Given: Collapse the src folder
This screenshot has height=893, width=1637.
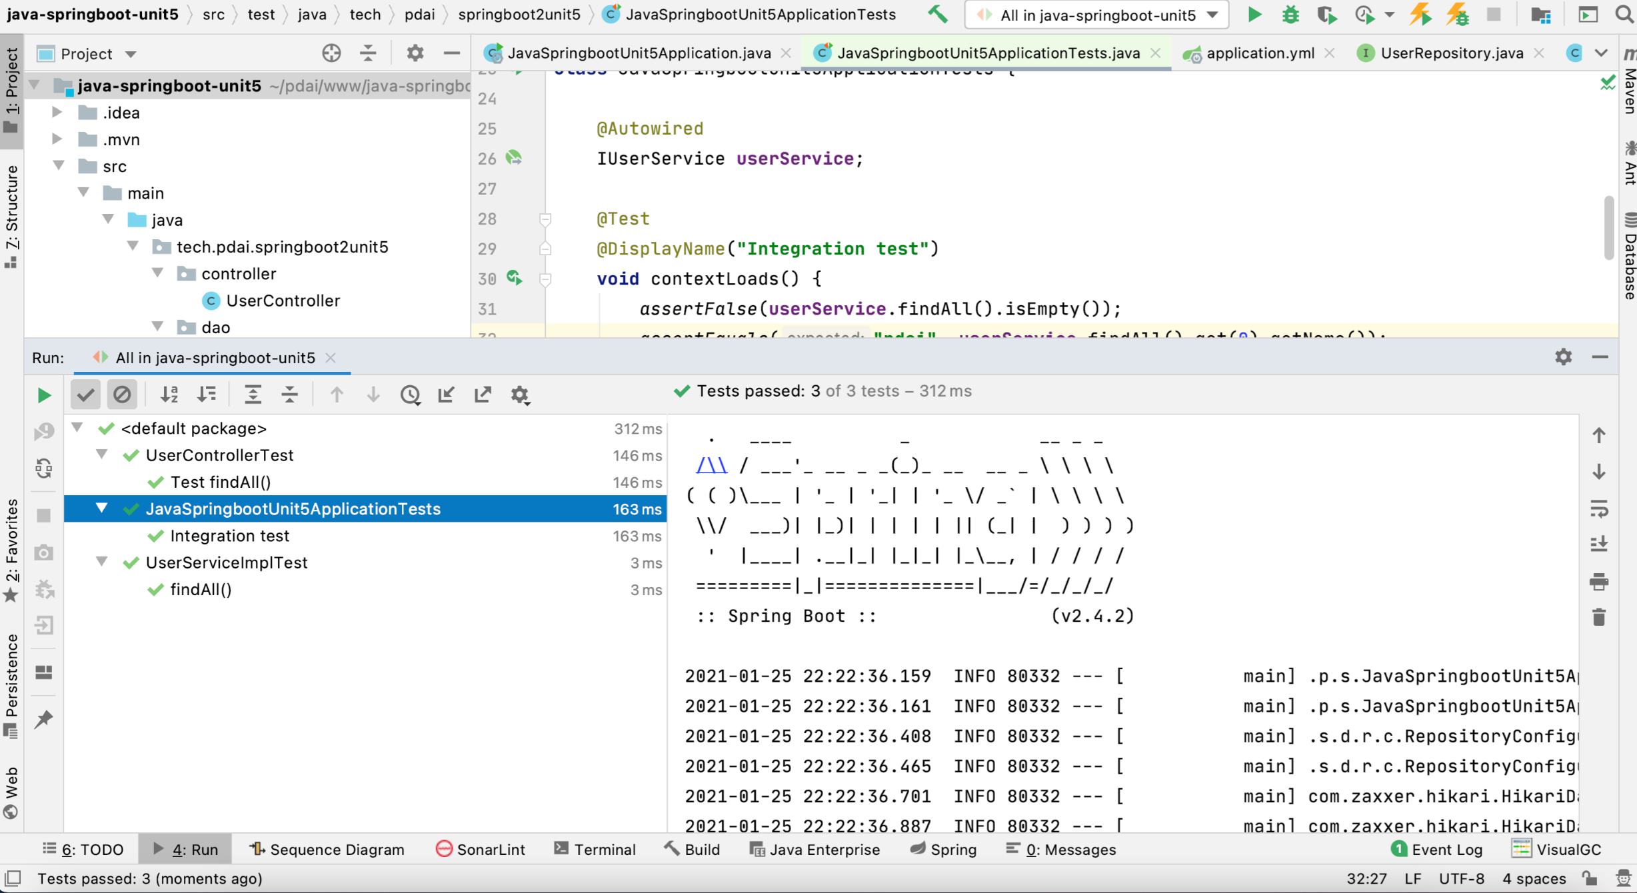Looking at the screenshot, I should [59, 165].
